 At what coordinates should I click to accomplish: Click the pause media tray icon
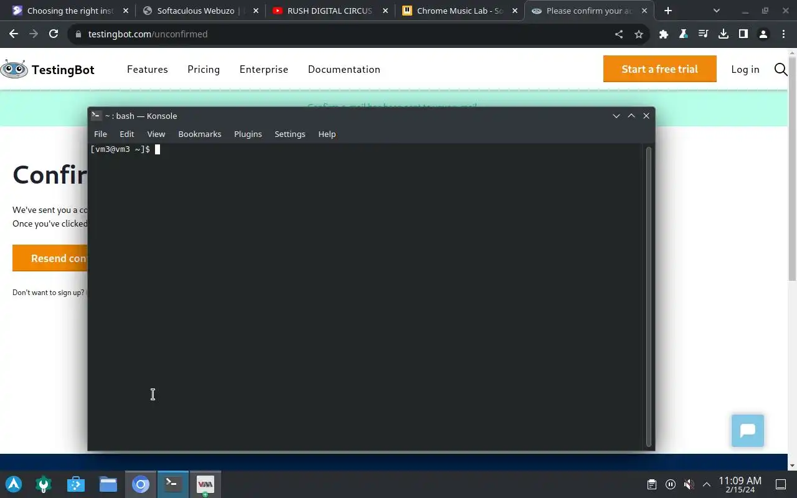point(671,484)
